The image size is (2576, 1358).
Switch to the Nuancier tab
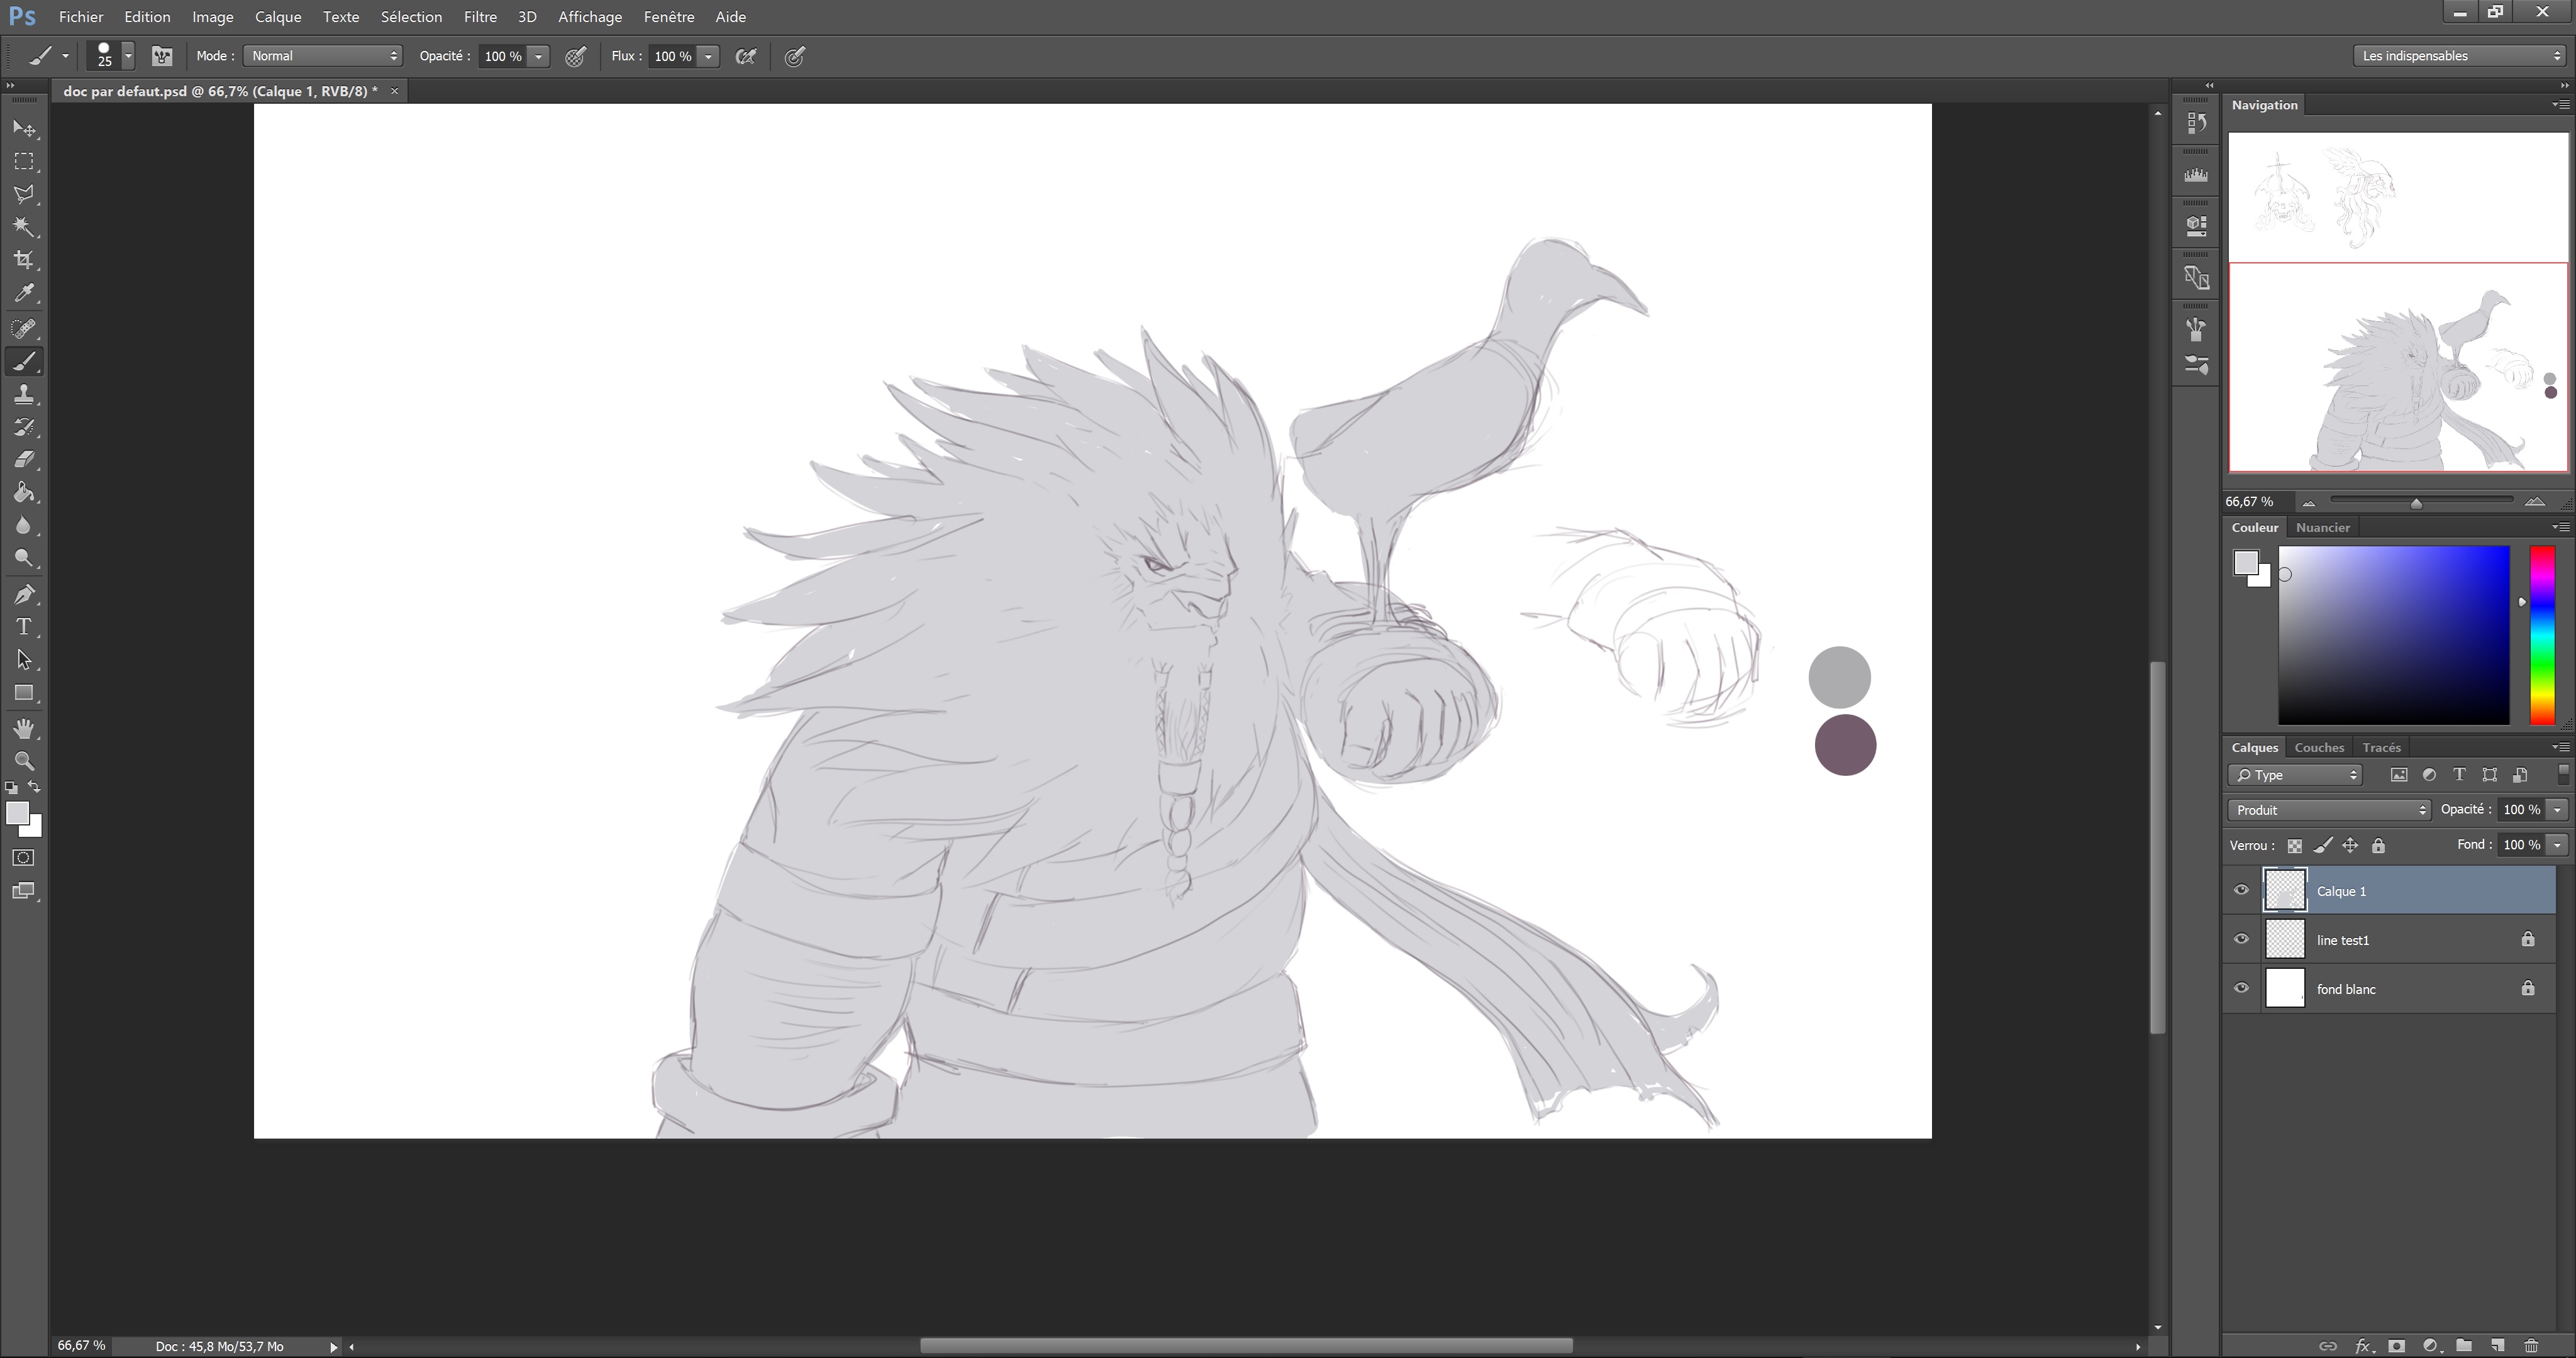(2322, 527)
